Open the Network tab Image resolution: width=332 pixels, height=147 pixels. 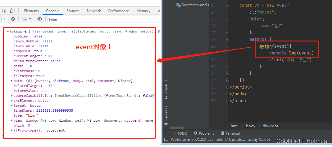94,11
